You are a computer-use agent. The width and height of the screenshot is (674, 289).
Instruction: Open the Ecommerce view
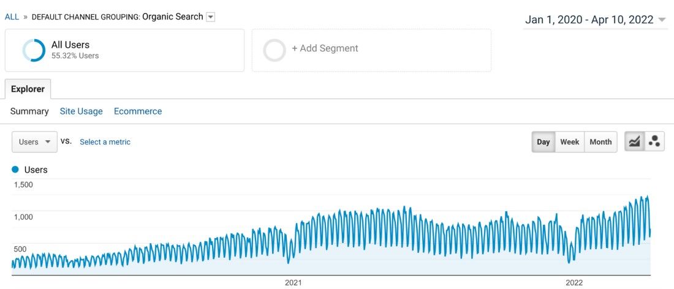point(138,111)
